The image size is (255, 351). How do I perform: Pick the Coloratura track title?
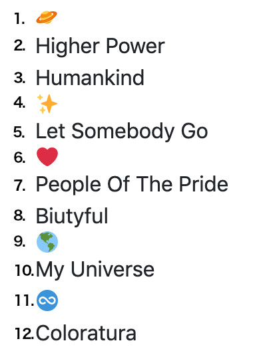[x=86, y=334]
